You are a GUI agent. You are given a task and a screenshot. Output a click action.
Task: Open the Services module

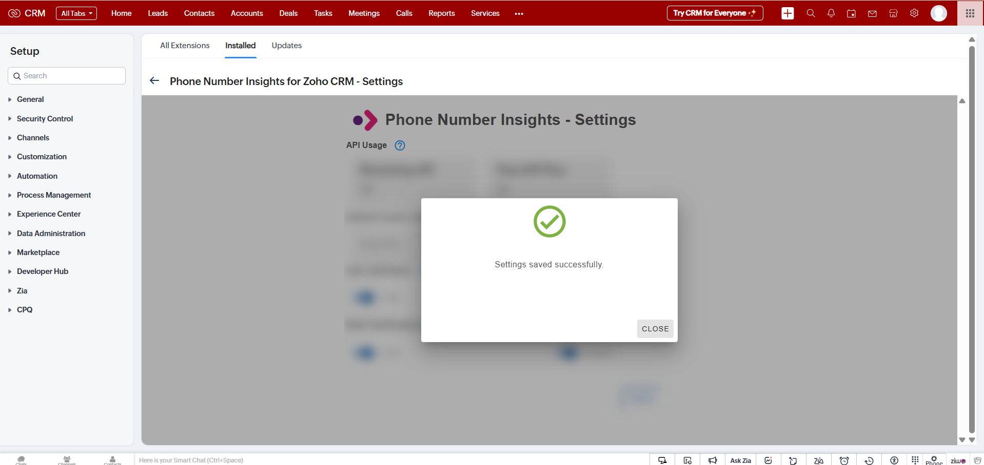coord(485,13)
